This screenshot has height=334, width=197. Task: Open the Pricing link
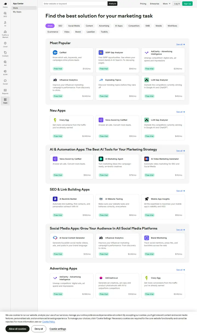[143, 4]
